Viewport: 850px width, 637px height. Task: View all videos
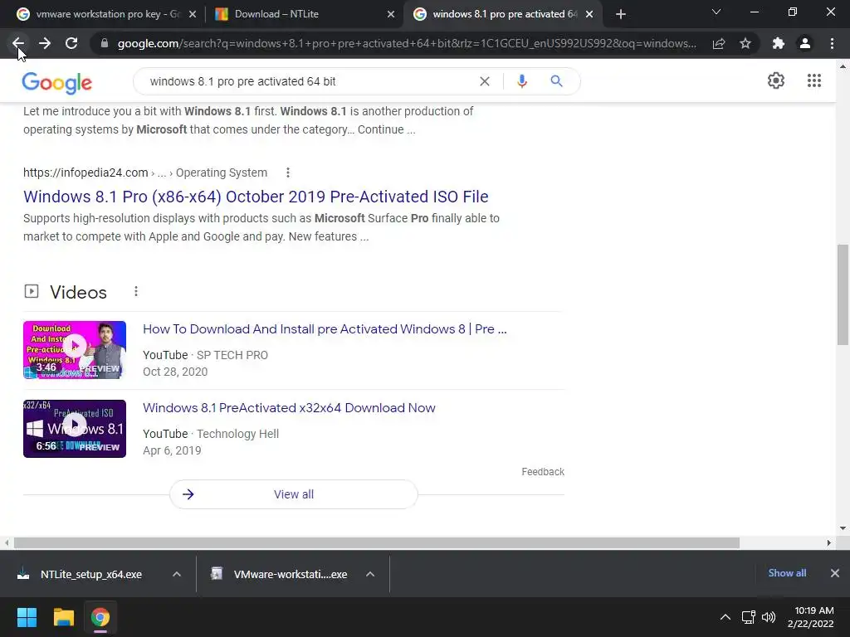[x=294, y=494]
